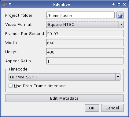Click the "Video Format" label

click(18, 25)
